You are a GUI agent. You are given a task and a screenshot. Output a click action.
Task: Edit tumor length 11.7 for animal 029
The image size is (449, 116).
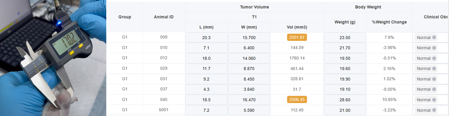pyautogui.click(x=206, y=69)
